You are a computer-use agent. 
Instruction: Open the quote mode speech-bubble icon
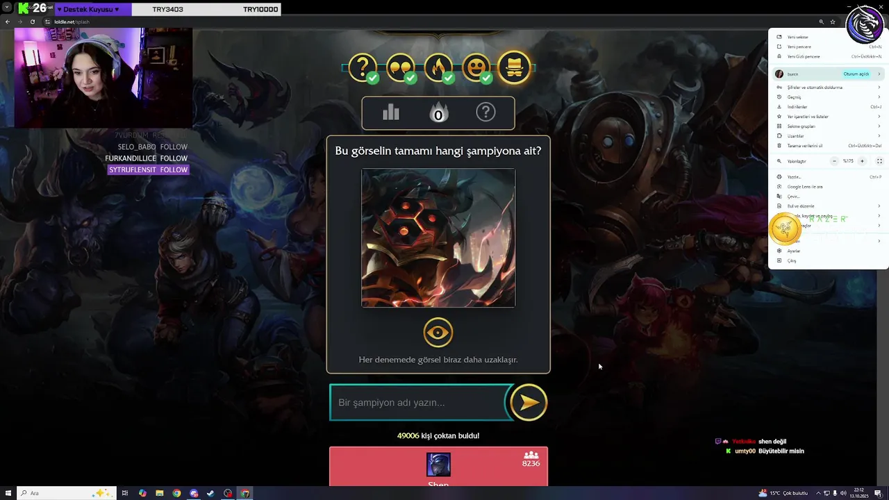click(400, 67)
